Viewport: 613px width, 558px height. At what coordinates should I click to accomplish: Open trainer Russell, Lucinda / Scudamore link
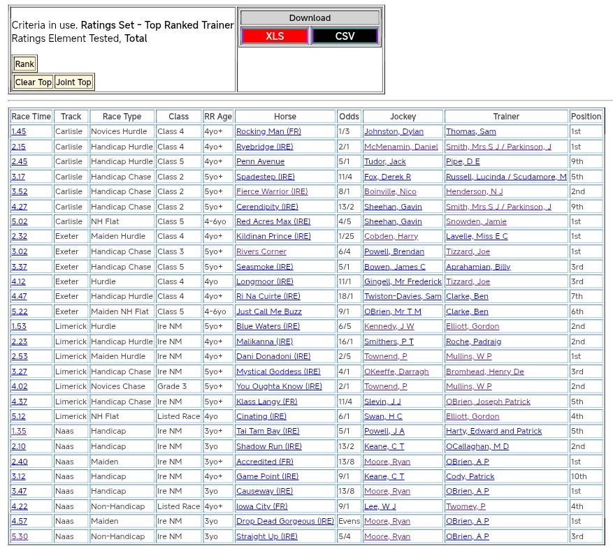coord(506,177)
